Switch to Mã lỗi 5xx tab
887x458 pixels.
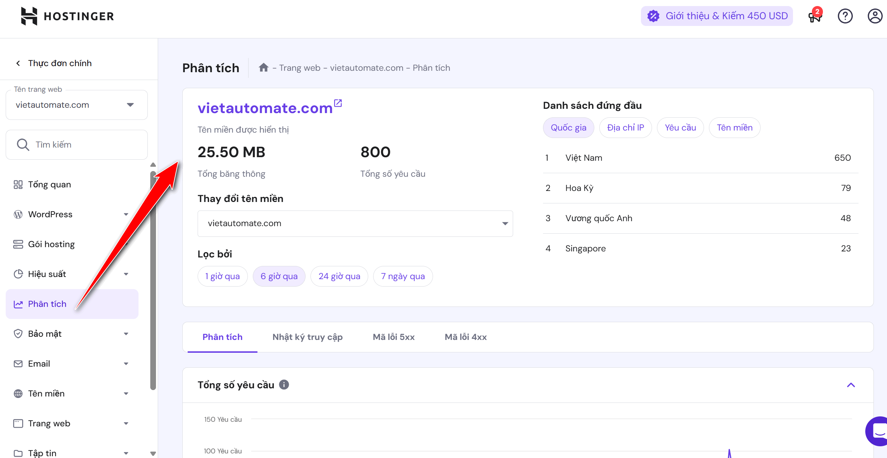click(x=394, y=337)
